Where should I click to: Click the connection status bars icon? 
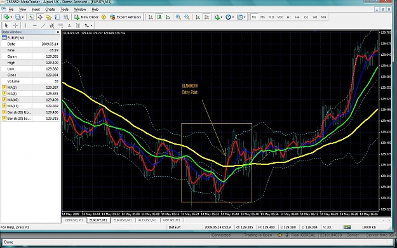point(347,227)
